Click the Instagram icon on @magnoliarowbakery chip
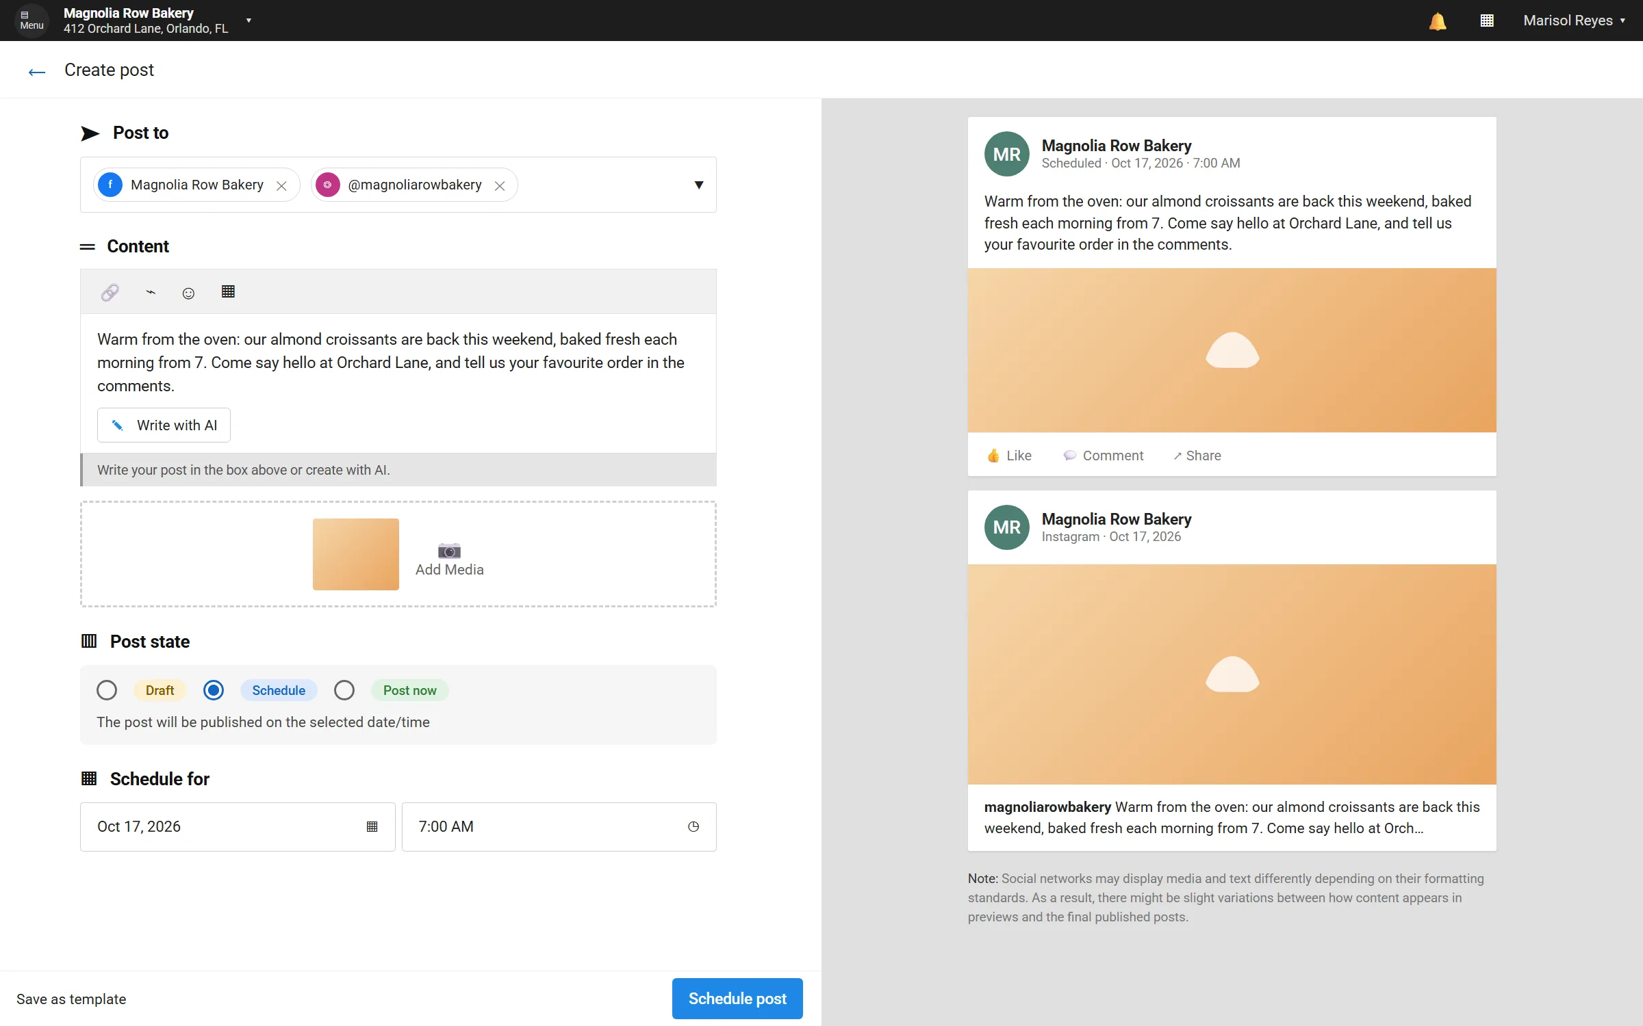Viewport: 1643px width, 1026px height. [328, 185]
